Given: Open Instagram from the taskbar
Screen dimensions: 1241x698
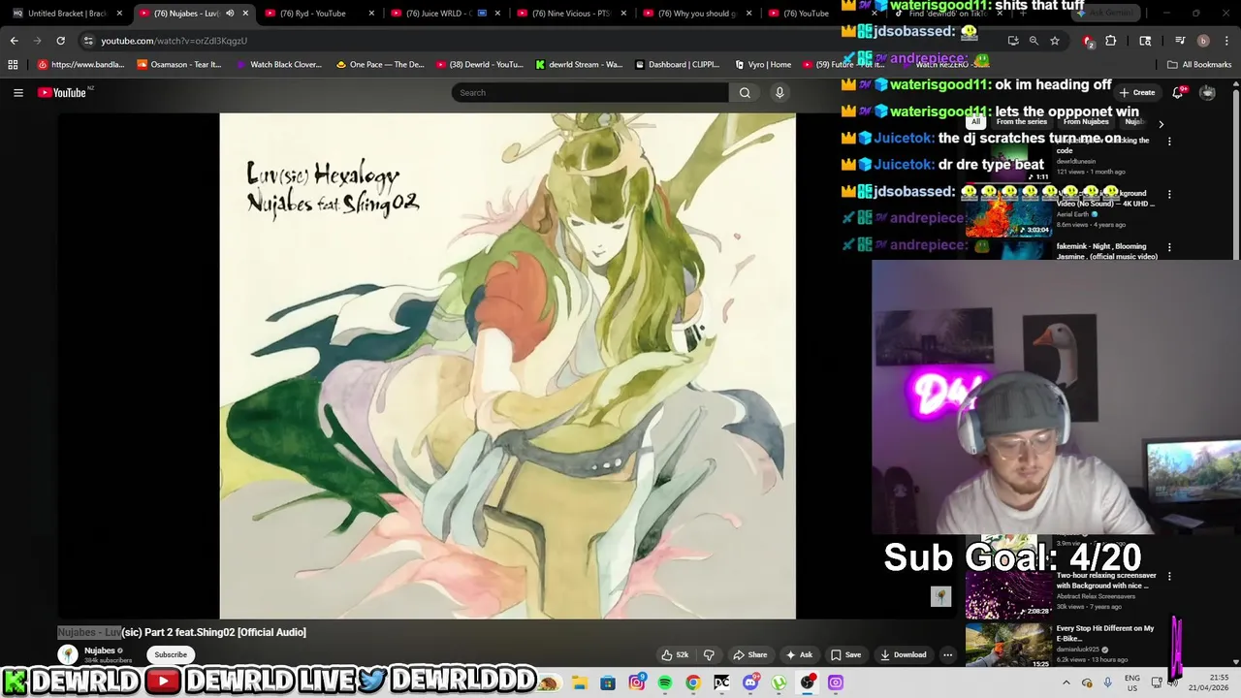Looking at the screenshot, I should pos(637,682).
